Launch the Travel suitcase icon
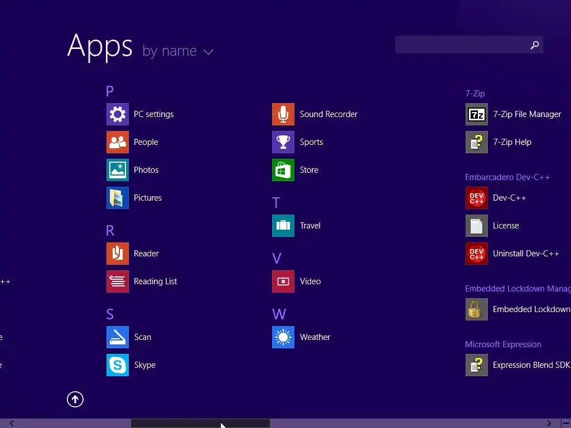Screen dimensions: 571x428 tap(283, 226)
